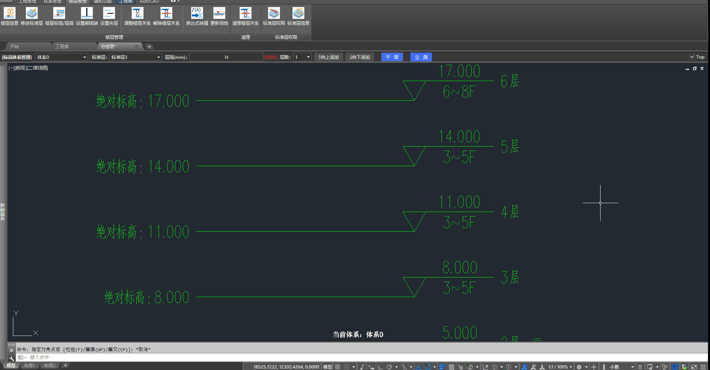
Task: Expand the 体系0 system dropdown
Action: point(84,57)
